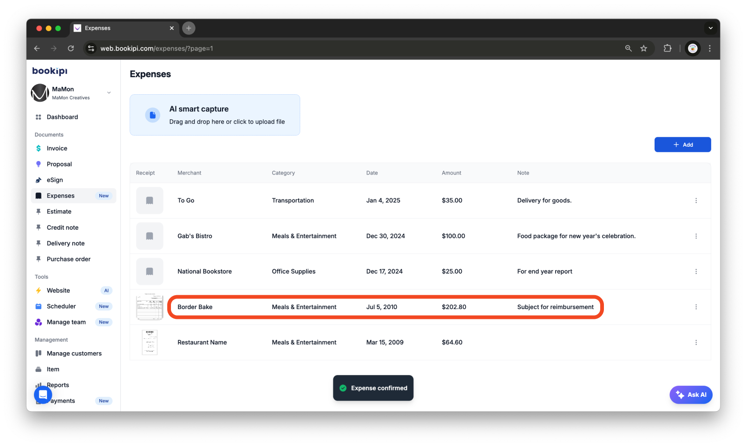Click the Manage team people icon
Image resolution: width=747 pixels, height=446 pixels.
tap(38, 322)
